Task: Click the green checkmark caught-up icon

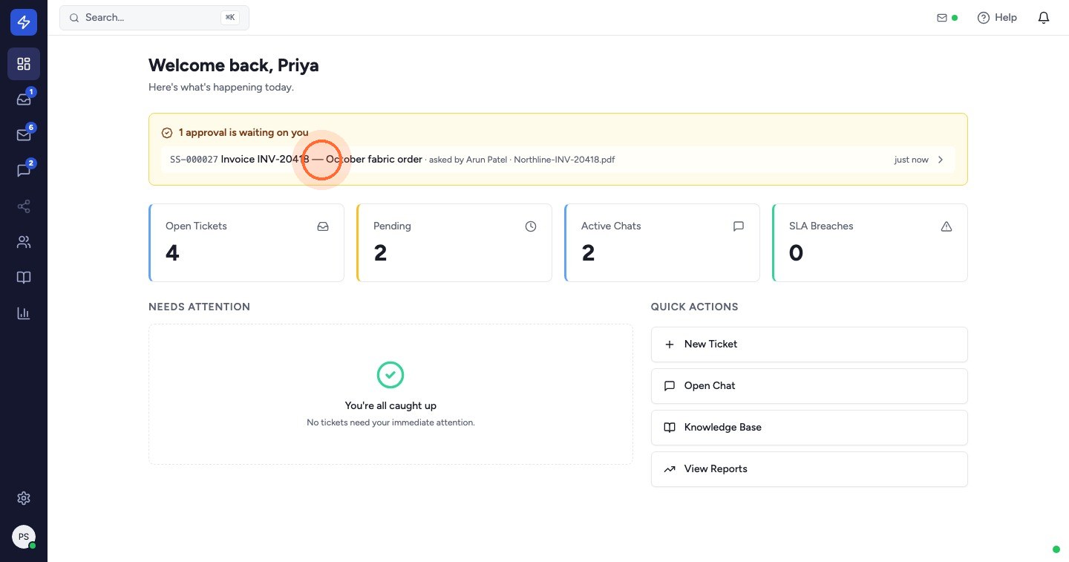Action: click(390, 375)
